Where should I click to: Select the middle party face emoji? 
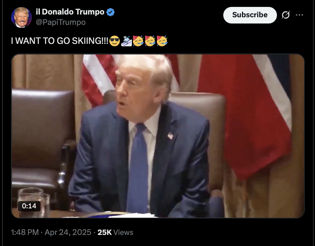[x=150, y=41]
